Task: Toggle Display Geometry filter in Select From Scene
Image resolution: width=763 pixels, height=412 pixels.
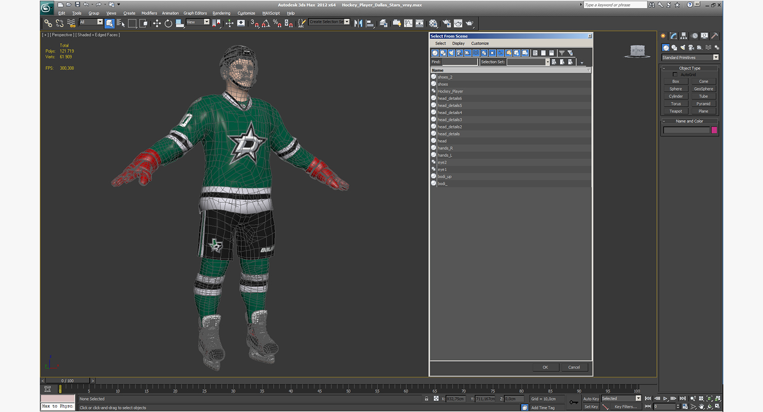Action: point(435,53)
